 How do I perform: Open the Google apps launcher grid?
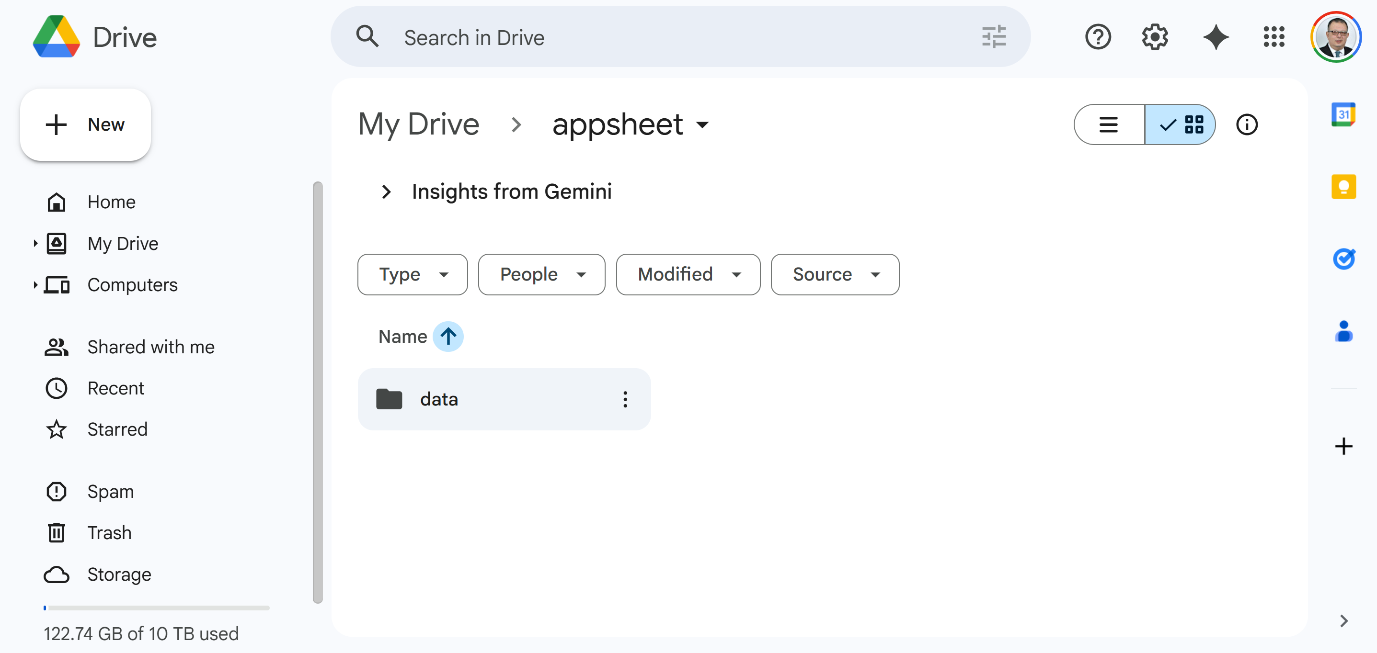click(x=1274, y=37)
